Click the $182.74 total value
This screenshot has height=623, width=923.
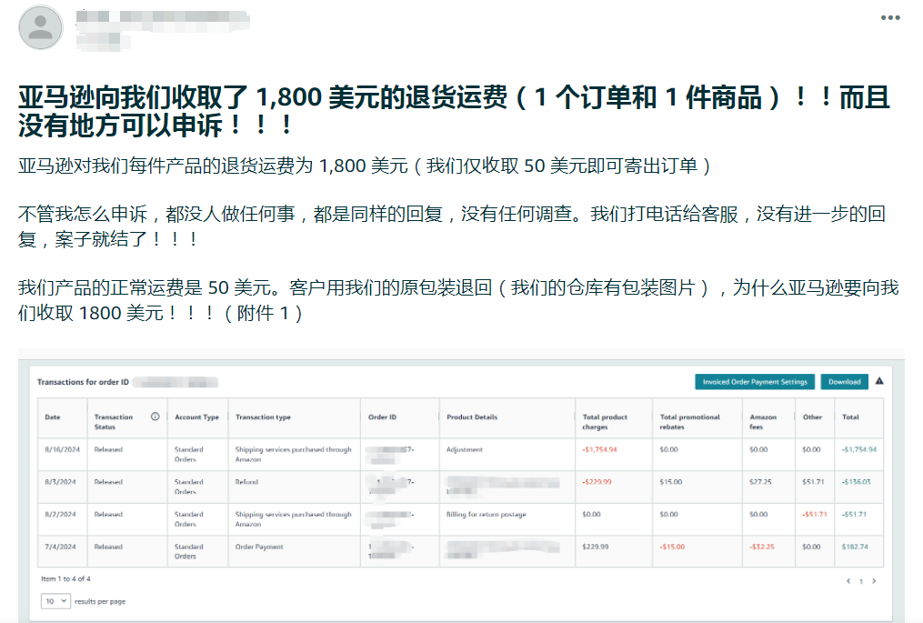coord(855,547)
